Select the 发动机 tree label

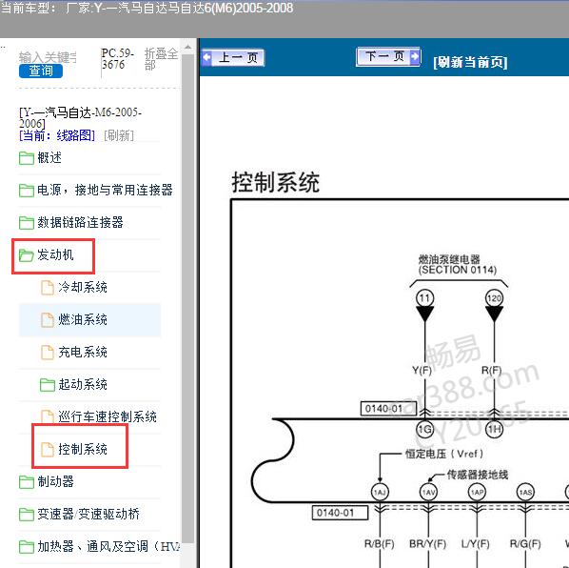coord(55,254)
